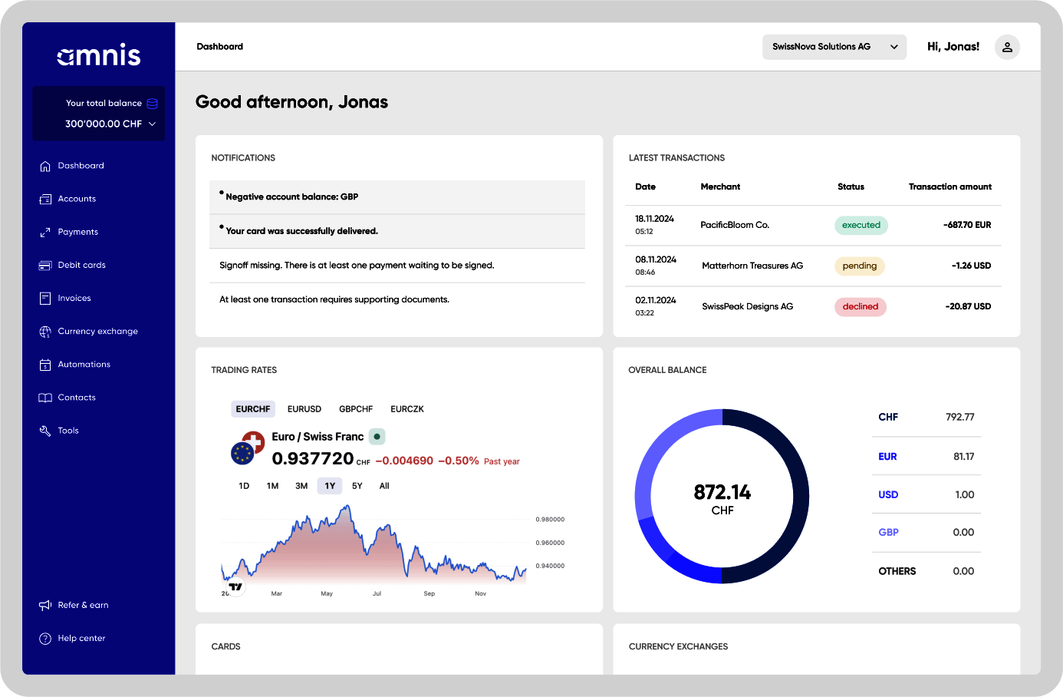Open the user profile avatar icon
The height and width of the screenshot is (697, 1063).
click(x=1007, y=47)
